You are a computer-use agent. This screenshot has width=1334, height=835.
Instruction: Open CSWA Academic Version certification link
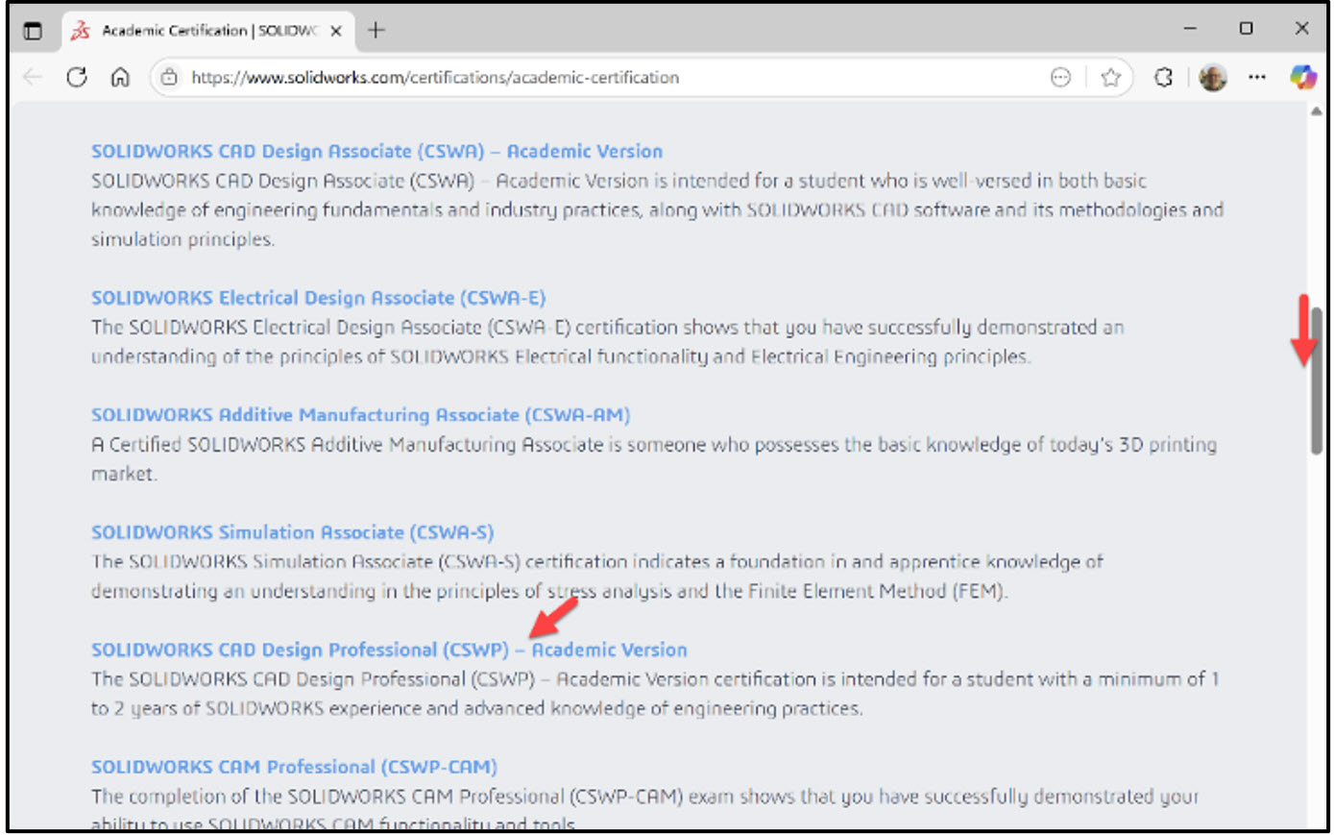pyautogui.click(x=376, y=151)
